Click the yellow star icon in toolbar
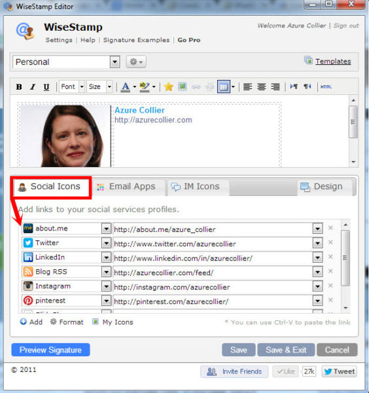This screenshot has height=393, width=369. pos(169,86)
